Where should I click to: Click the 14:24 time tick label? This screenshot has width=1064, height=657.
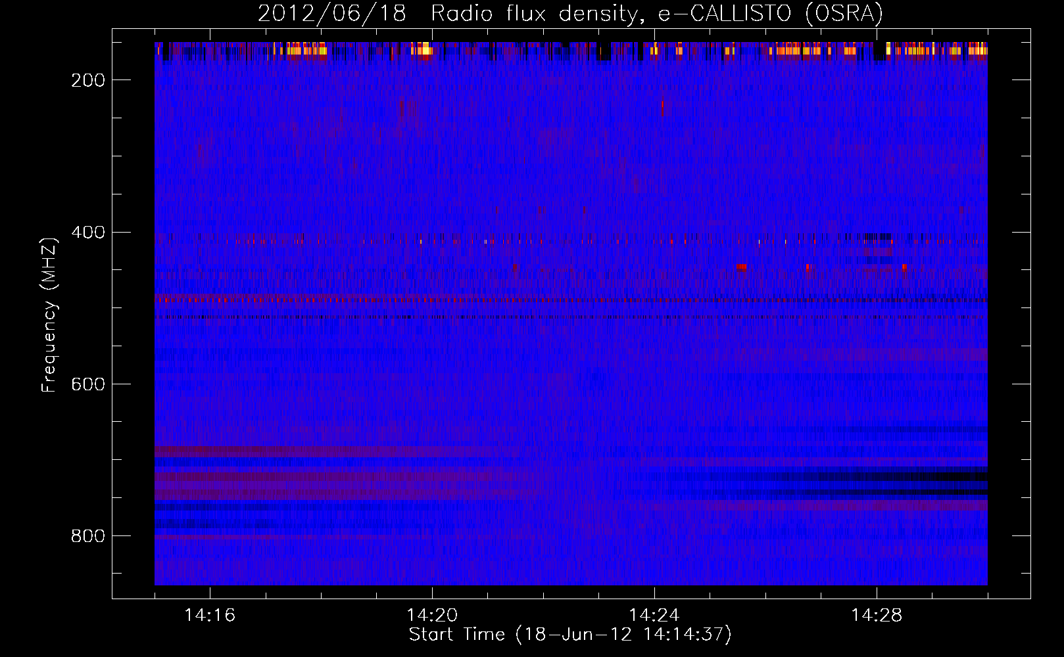tap(654, 616)
